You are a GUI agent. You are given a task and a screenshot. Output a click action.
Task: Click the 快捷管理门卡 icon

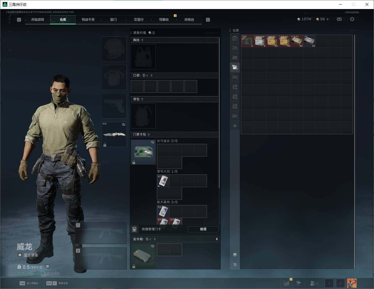pyautogui.click(x=134, y=229)
